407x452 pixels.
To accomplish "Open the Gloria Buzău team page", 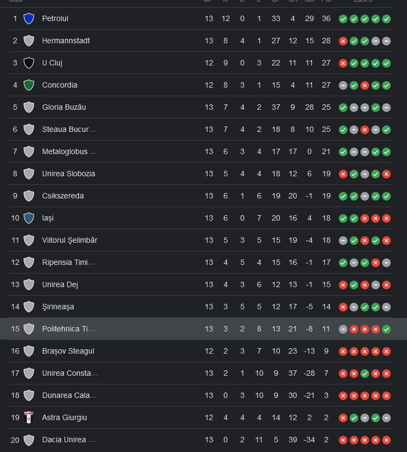I will click(64, 107).
